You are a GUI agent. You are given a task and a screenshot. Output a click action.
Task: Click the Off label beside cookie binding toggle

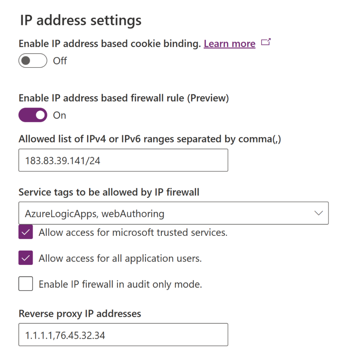pos(60,61)
